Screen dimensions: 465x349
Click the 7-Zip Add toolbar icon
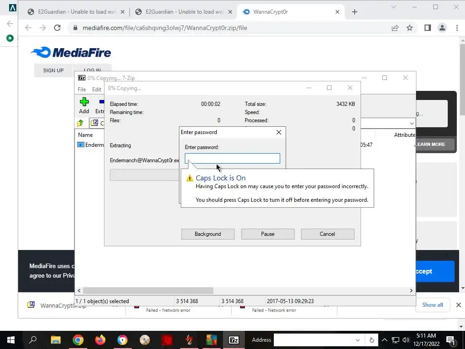tap(84, 105)
